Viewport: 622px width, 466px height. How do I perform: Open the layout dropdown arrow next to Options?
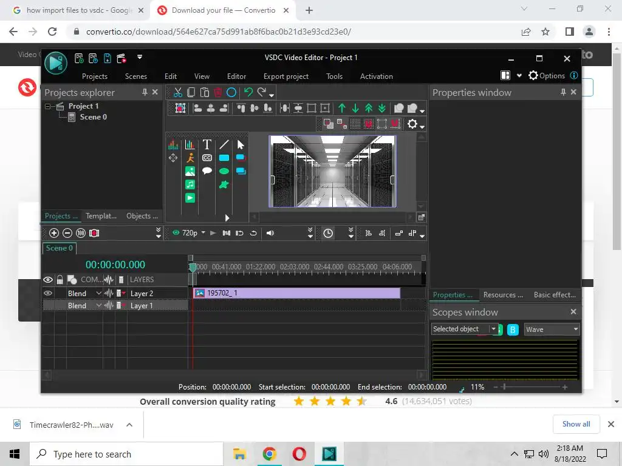click(x=519, y=76)
